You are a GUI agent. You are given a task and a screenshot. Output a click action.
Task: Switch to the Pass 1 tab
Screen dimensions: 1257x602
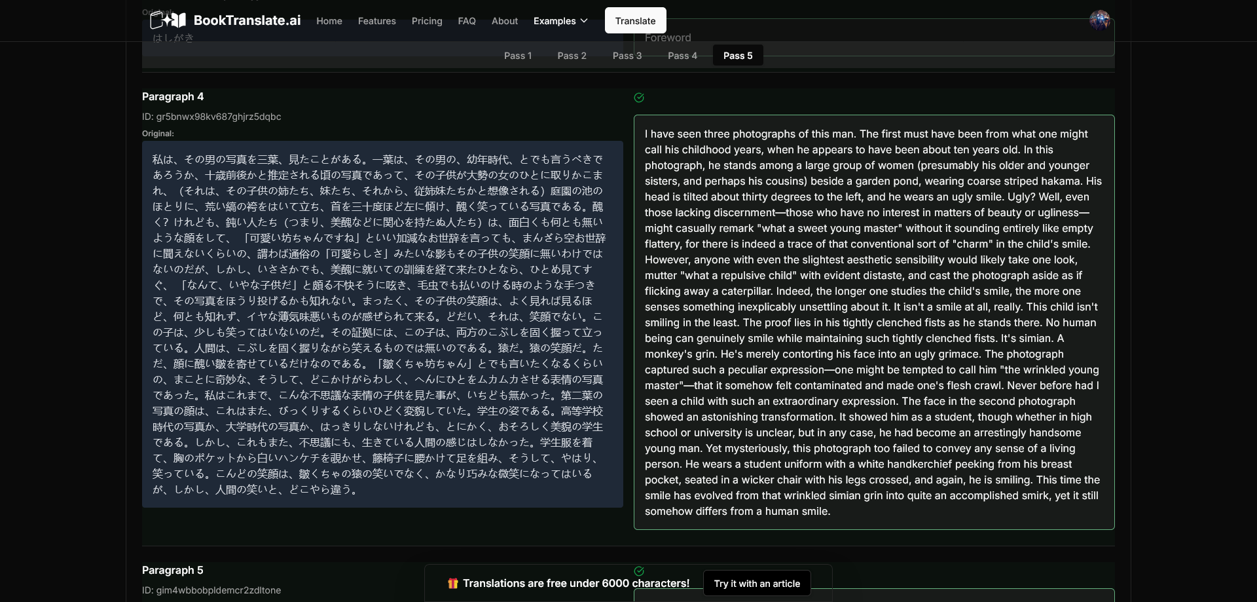(x=518, y=56)
